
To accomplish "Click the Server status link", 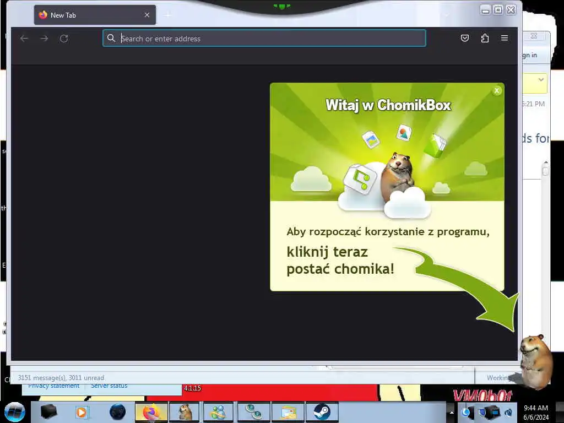I will coord(109,386).
